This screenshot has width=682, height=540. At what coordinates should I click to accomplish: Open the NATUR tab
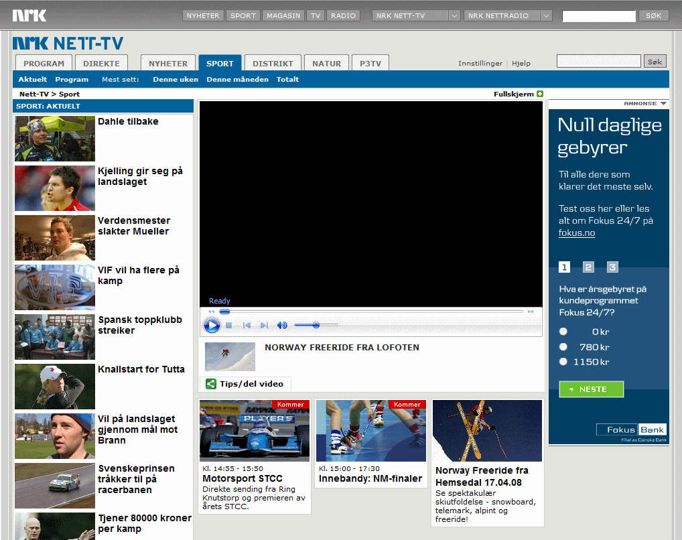point(327,64)
